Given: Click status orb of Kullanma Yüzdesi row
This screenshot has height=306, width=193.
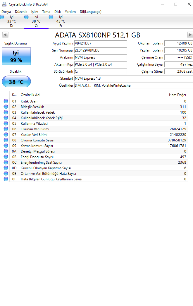Looking at the screenshot, I should [x=6, y=123].
